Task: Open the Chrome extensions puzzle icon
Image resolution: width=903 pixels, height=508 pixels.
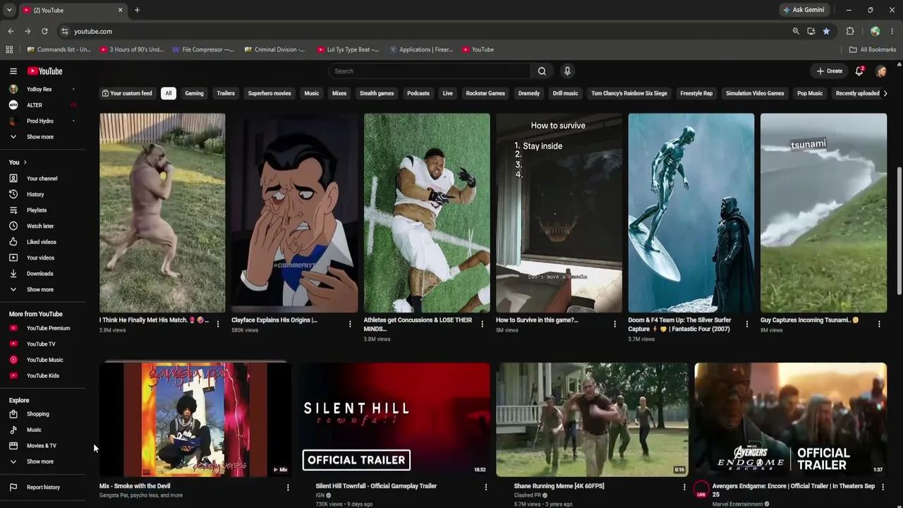Action: (850, 31)
